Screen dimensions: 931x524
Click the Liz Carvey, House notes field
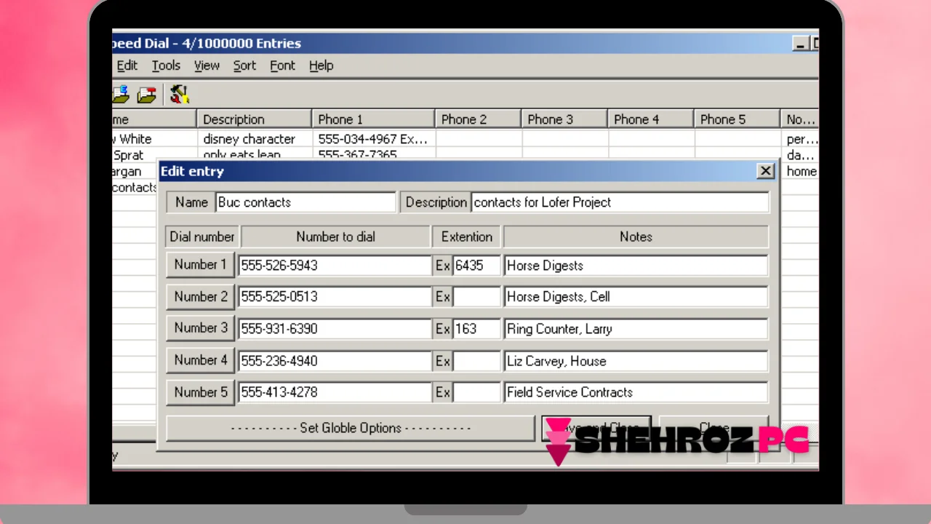coord(636,361)
